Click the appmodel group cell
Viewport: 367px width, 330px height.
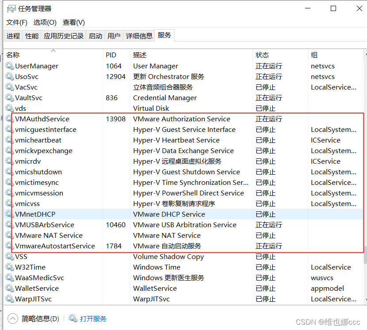point(327,289)
